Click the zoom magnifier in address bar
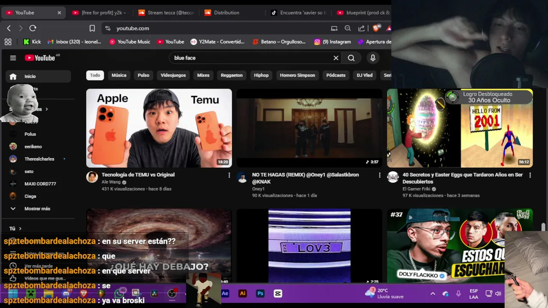The width and height of the screenshot is (548, 308). coord(348,28)
